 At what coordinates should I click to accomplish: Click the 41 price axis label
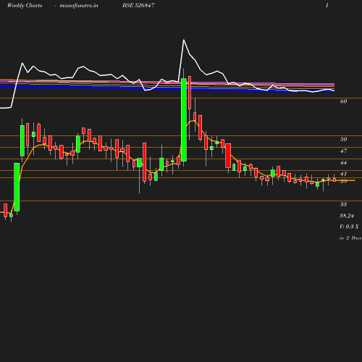(343, 174)
